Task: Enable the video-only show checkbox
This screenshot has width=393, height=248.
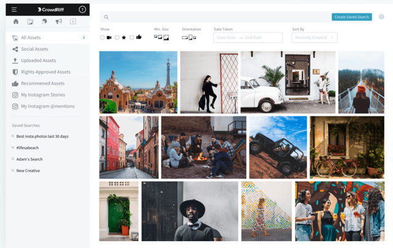Action: point(103,37)
